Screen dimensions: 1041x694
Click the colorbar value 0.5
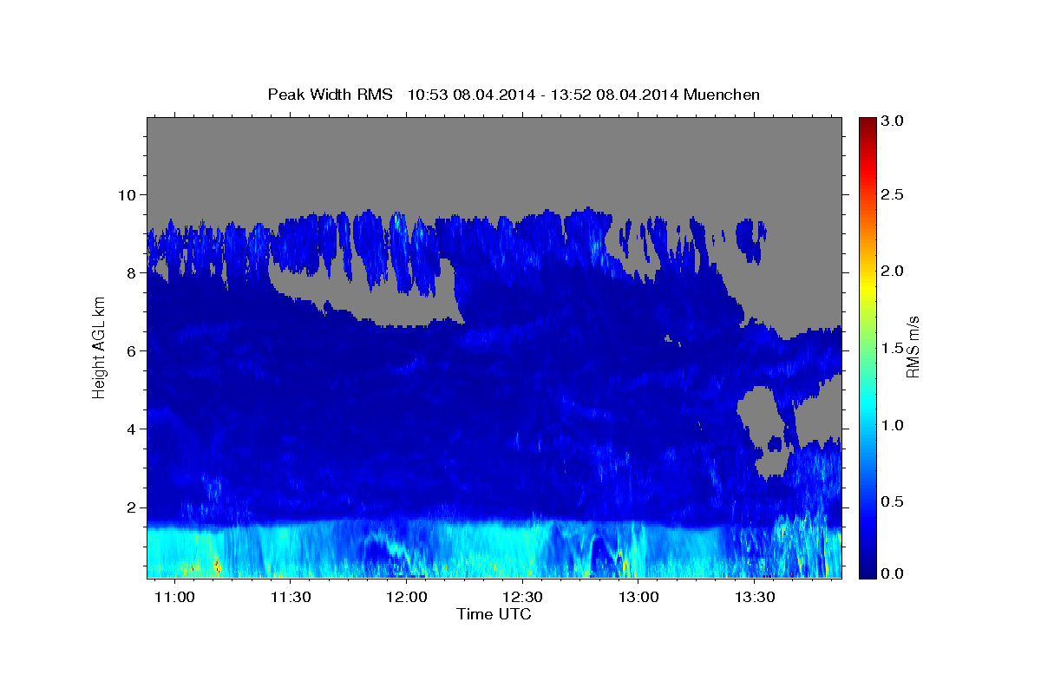click(893, 502)
